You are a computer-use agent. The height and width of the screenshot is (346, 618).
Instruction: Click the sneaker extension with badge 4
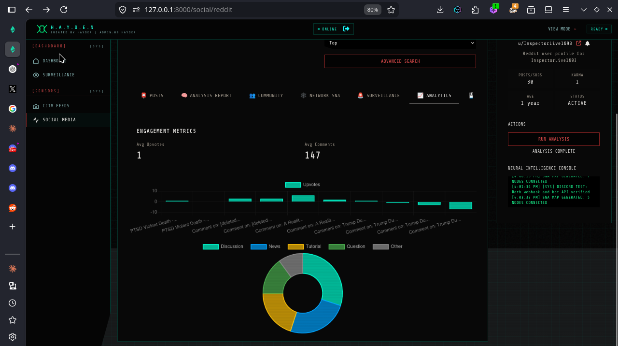click(513, 9)
